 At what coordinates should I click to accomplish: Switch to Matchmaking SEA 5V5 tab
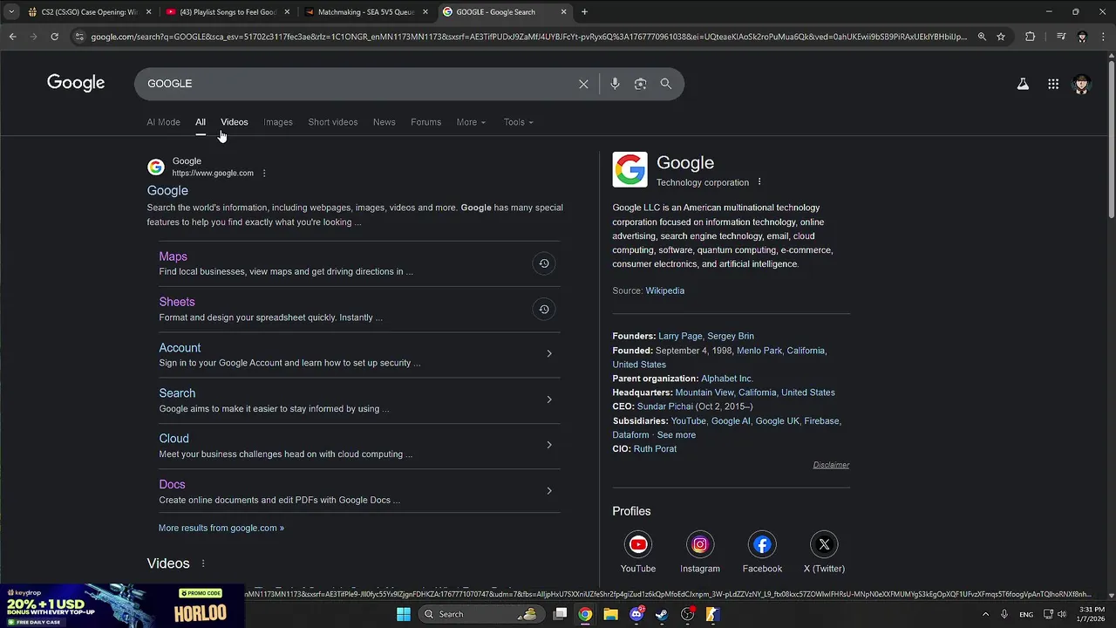point(366,12)
